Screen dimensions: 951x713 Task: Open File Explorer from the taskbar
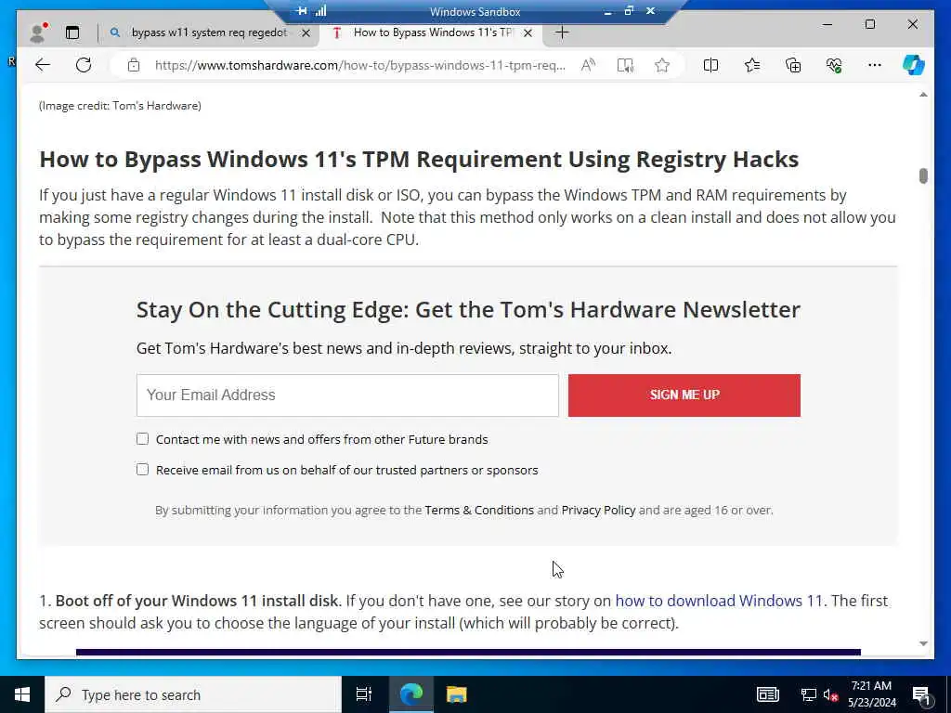(456, 694)
